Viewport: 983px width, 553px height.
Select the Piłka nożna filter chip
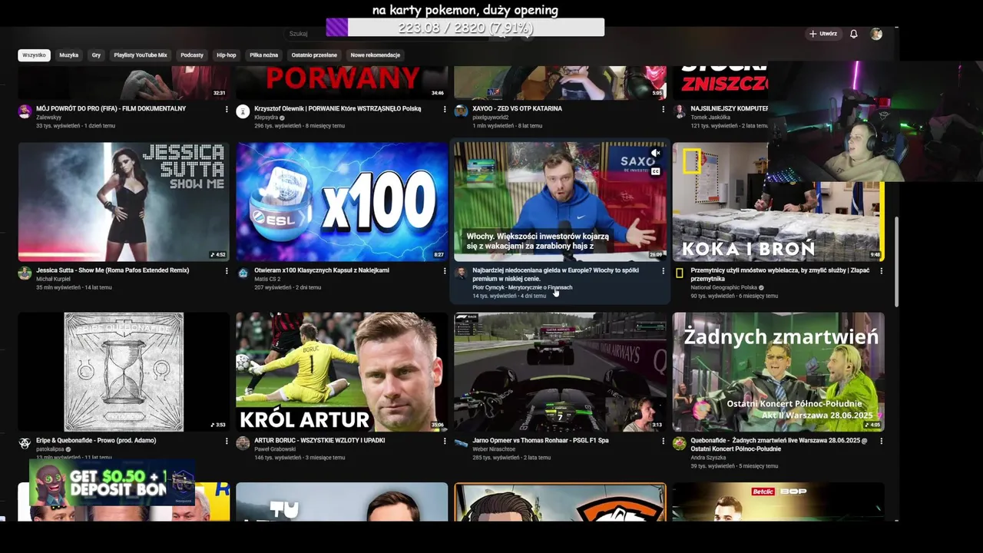pos(264,55)
